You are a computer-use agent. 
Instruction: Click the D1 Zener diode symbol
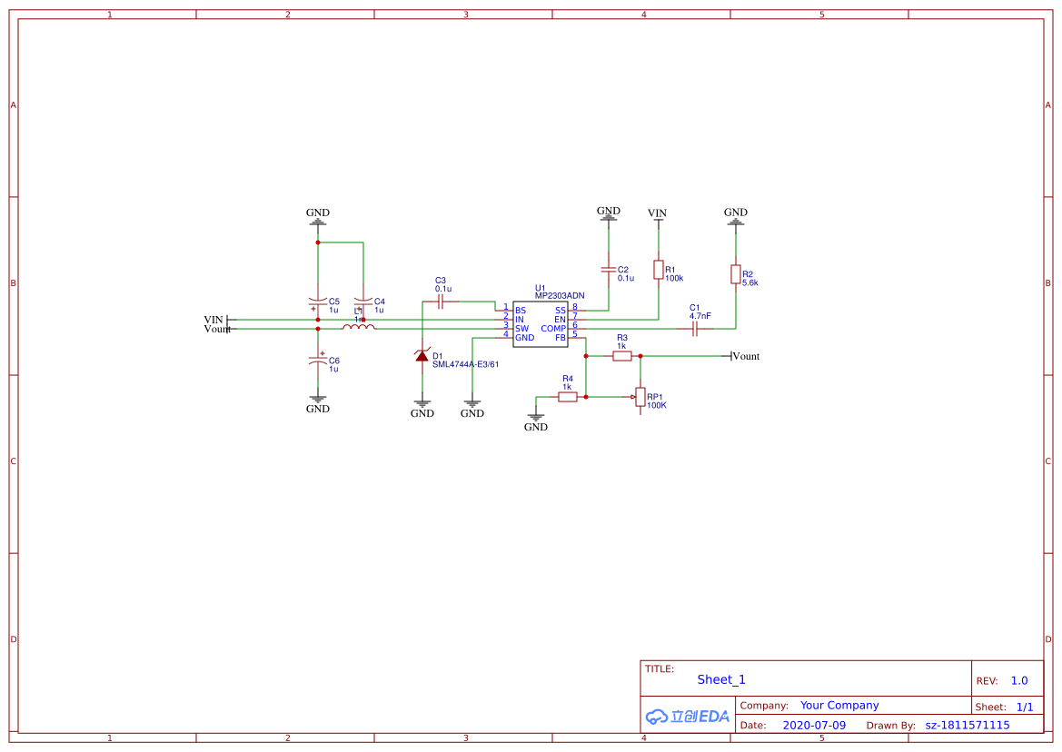[x=422, y=356]
